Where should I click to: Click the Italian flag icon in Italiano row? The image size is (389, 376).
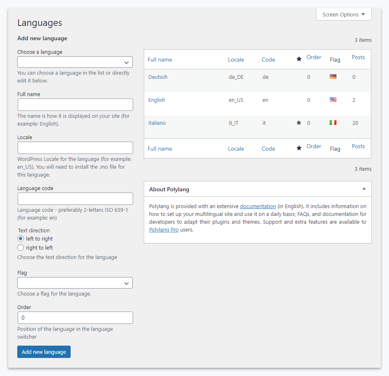point(333,122)
